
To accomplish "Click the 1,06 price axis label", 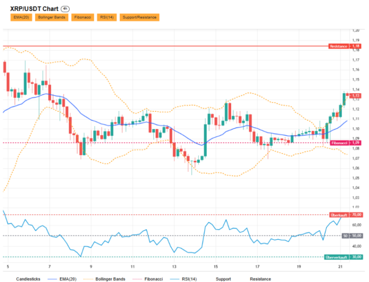I will coord(356,168).
